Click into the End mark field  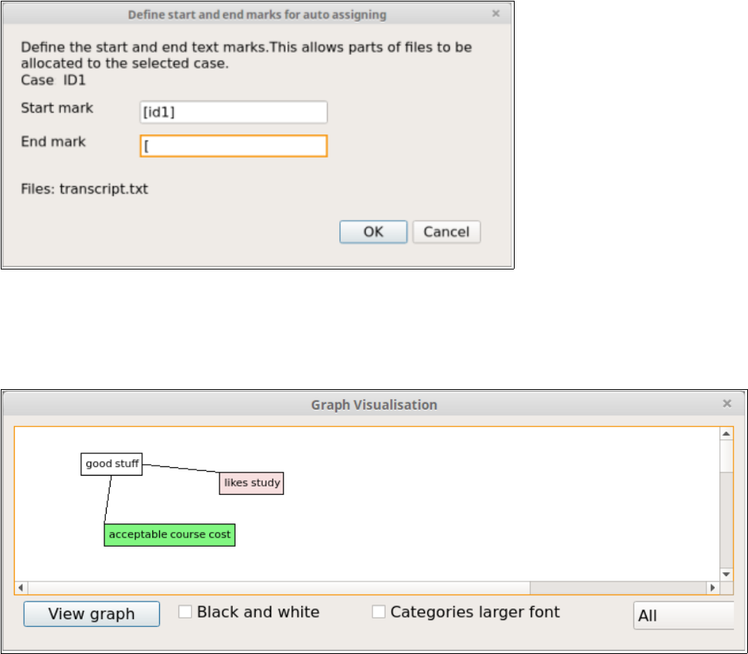(x=233, y=146)
